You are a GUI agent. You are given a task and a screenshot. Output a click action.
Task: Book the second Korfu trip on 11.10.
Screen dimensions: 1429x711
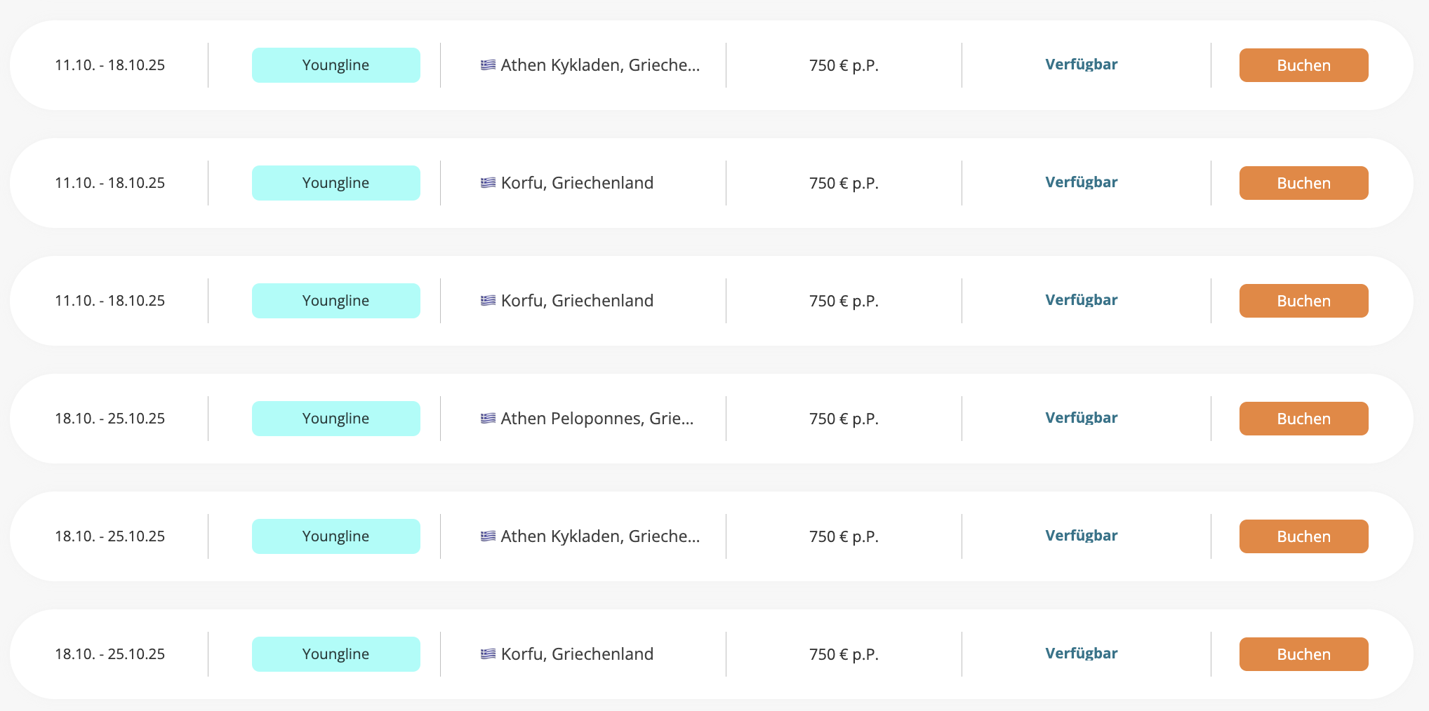(x=1303, y=301)
